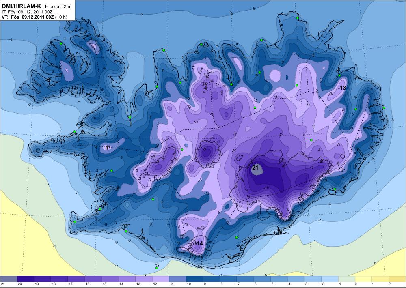Click the 'IT: Fös 09. 12. 2011 00Z' line
The image size is (406, 288).
[x=27, y=12]
